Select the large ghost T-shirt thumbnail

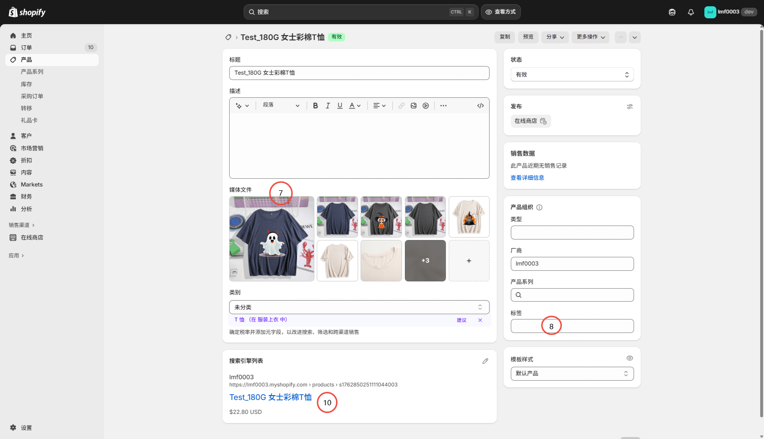pos(272,239)
